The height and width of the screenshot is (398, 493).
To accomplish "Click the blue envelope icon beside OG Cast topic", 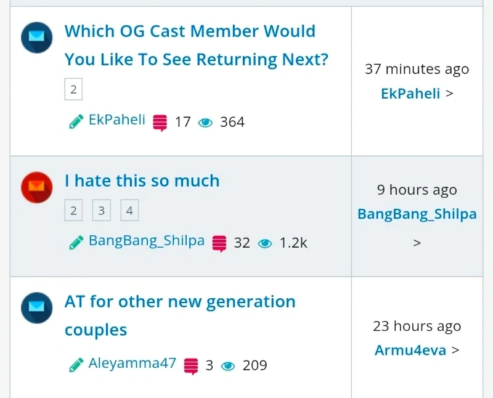I will click(37, 38).
